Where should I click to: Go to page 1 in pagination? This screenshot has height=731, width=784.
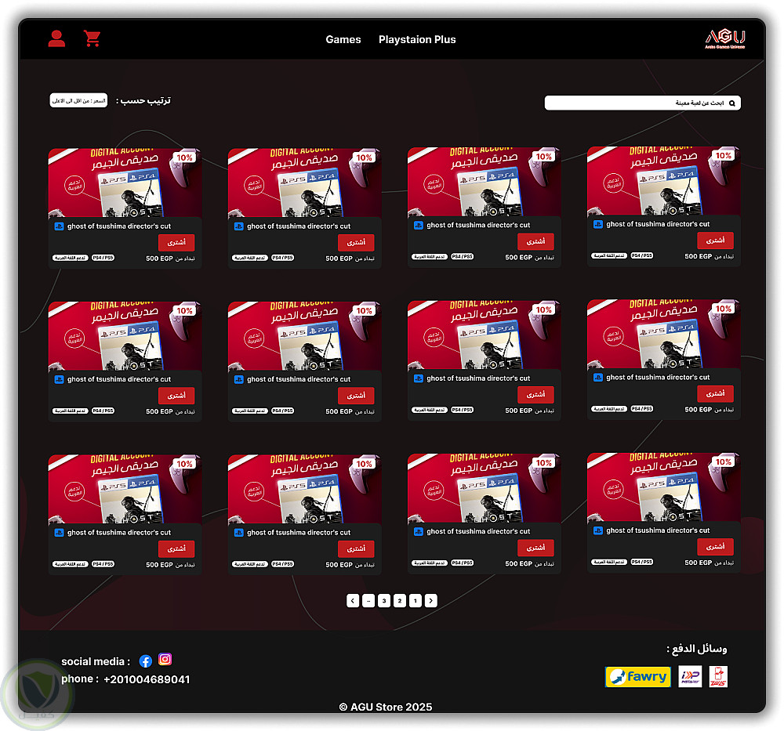pyautogui.click(x=416, y=601)
